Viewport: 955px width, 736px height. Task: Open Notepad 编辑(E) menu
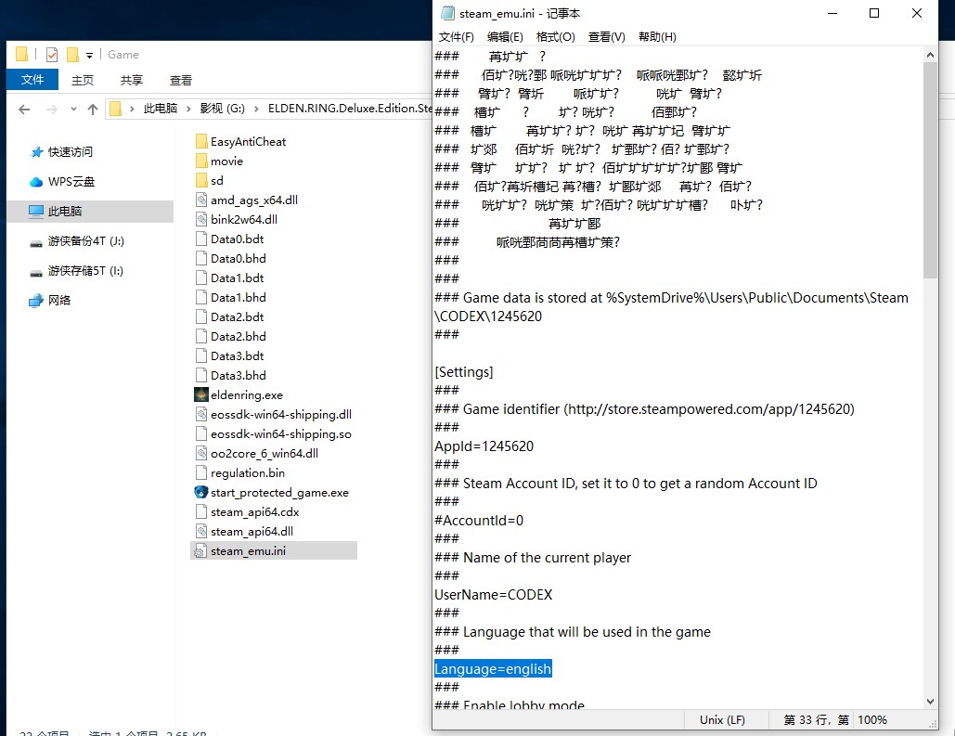click(x=505, y=36)
